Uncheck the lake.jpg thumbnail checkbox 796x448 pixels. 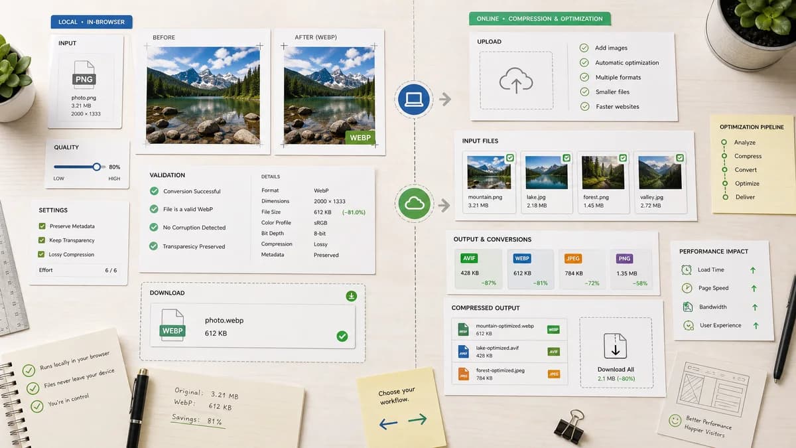coord(566,158)
